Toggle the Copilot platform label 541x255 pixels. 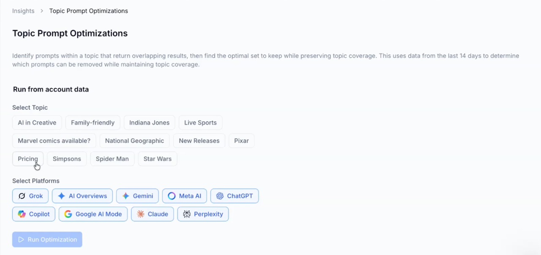tap(39, 214)
